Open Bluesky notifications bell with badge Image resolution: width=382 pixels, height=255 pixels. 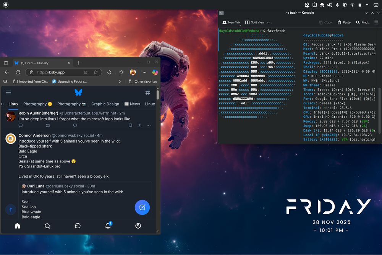pyautogui.click(x=108, y=225)
